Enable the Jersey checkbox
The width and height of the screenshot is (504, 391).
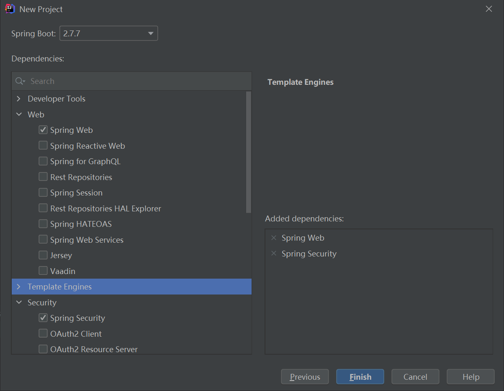[x=43, y=255]
